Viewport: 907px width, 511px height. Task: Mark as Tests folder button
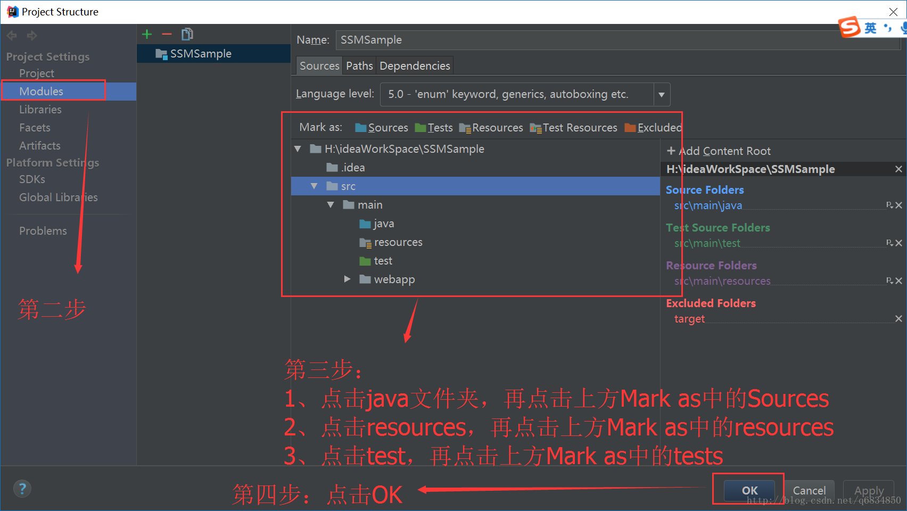click(x=434, y=128)
